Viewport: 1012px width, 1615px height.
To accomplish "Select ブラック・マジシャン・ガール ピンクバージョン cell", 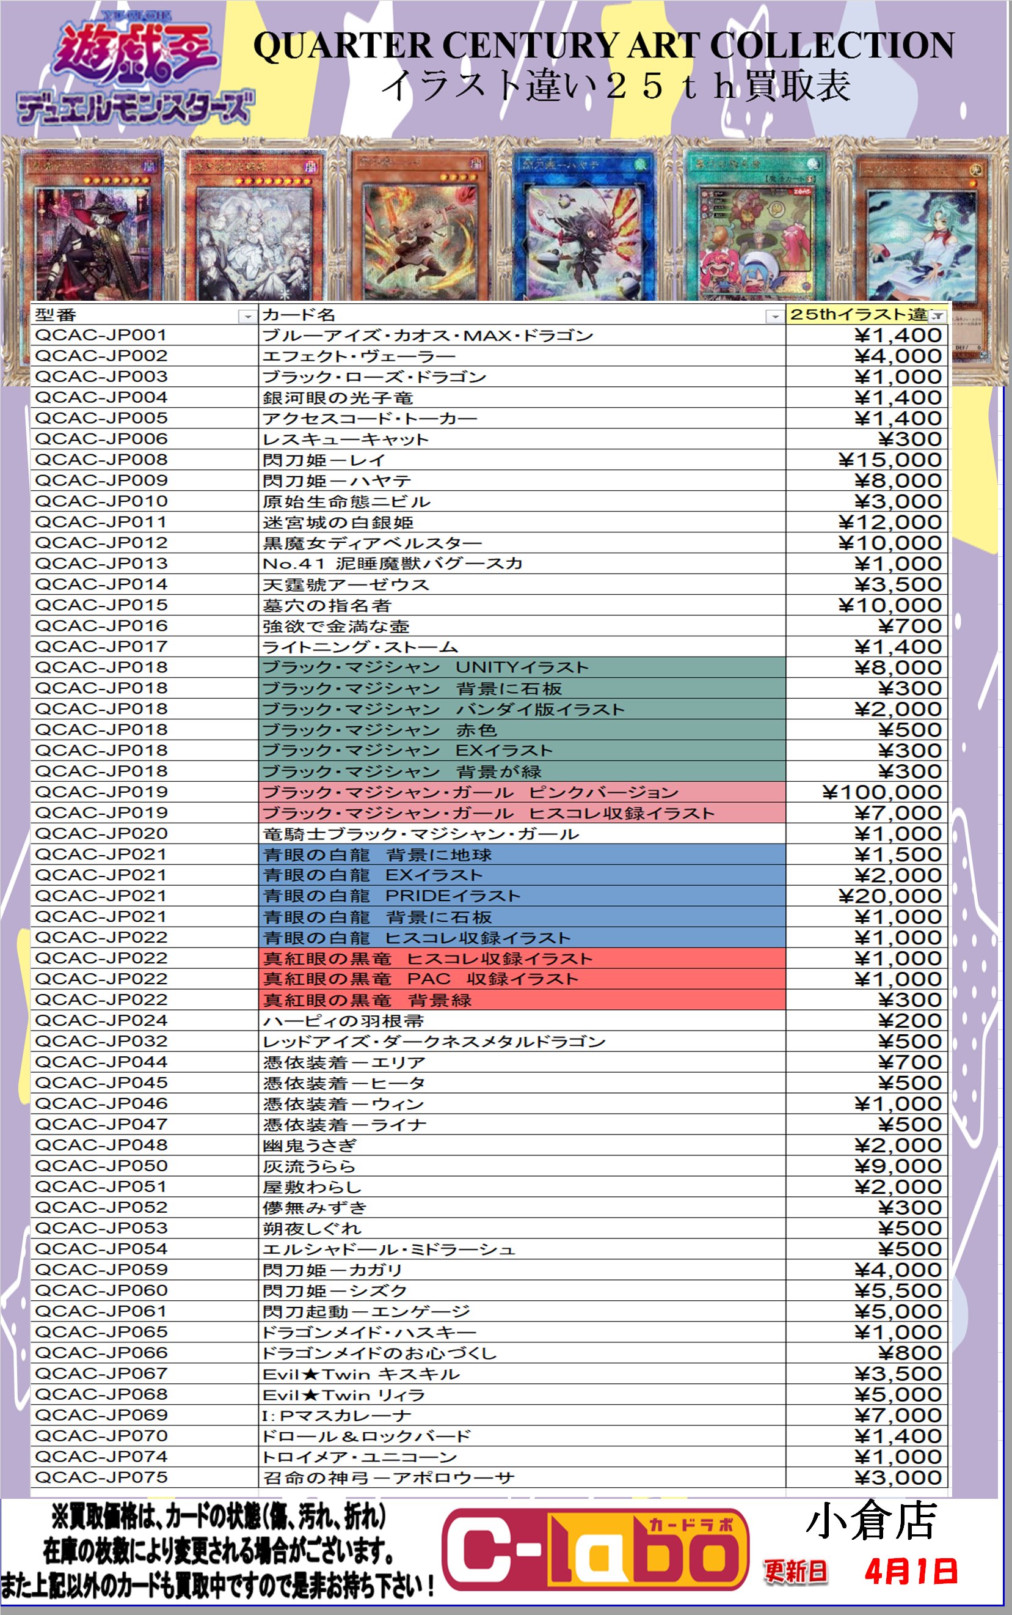I will pyautogui.click(x=522, y=792).
